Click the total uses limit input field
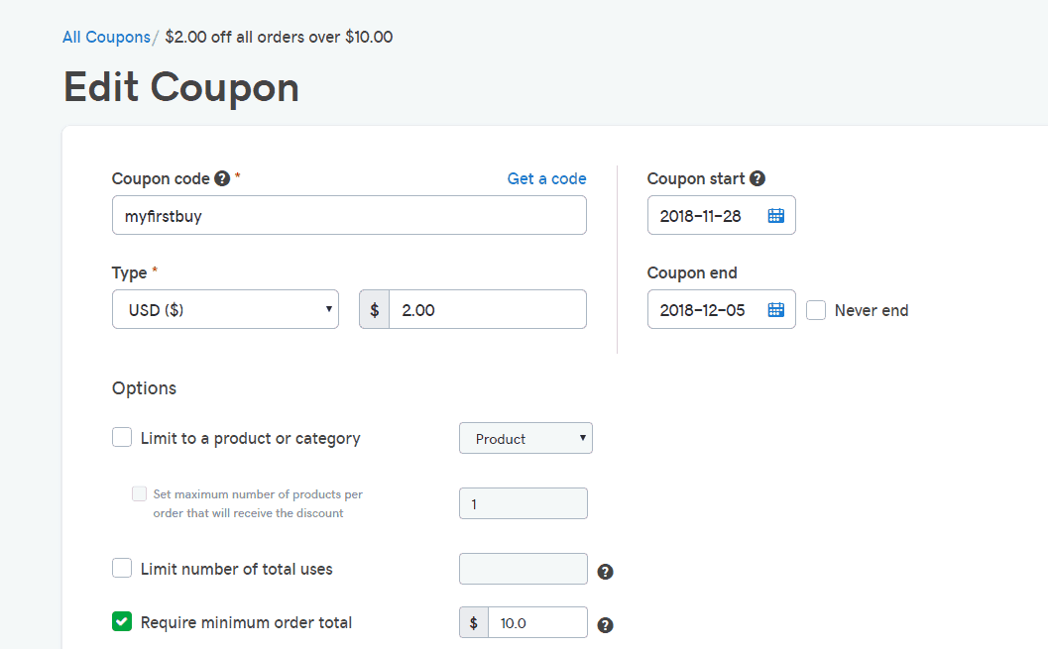This screenshot has height=649, width=1048. [x=524, y=569]
